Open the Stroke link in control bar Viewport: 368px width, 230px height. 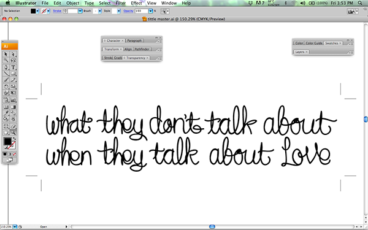[x=57, y=11]
